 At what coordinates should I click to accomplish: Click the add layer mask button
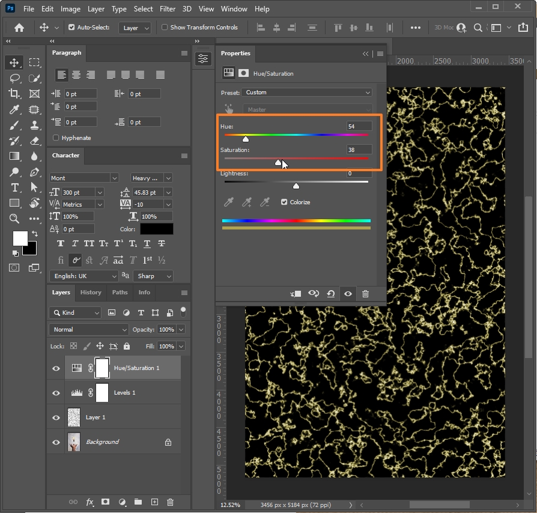[106, 502]
